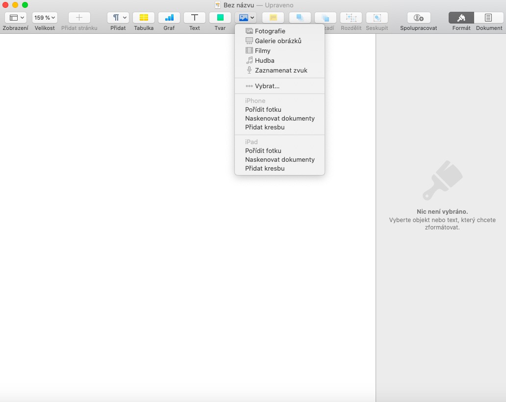Screen dimensions: 506x402
Task: Choose Galerie obrázků menu item
Action: click(x=279, y=41)
